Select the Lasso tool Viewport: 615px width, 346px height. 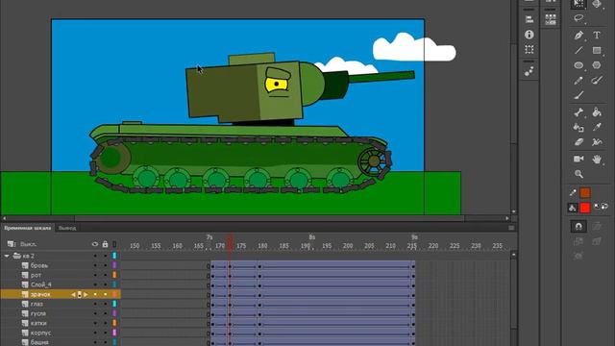point(578,18)
